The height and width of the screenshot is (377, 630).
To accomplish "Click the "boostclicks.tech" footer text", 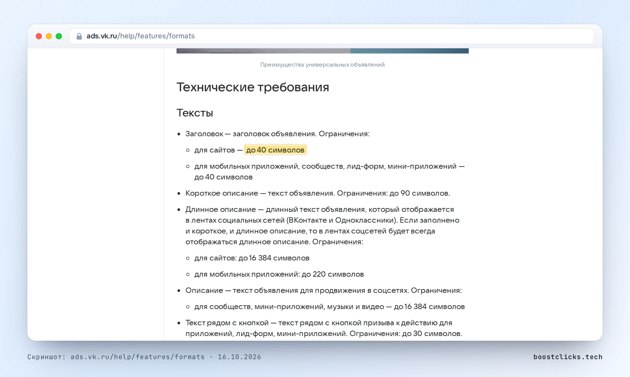I will pos(568,357).
